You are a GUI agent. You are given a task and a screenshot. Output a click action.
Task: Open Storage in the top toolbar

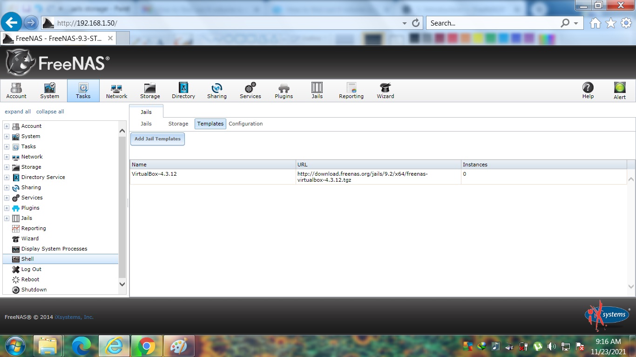(x=150, y=91)
